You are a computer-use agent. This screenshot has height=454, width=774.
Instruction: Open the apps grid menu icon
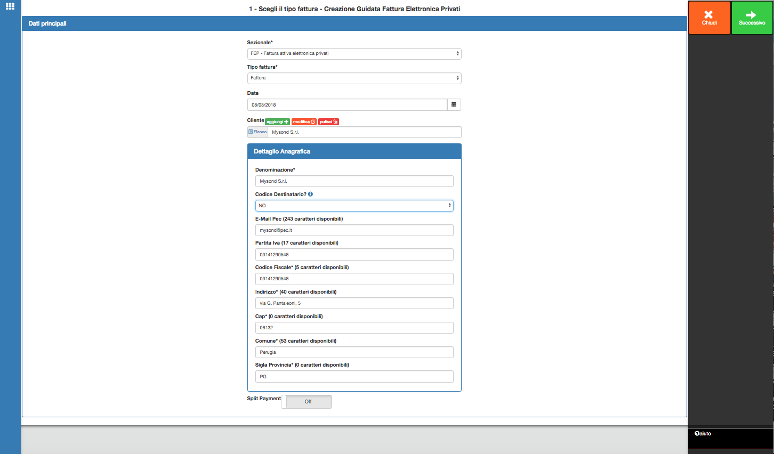(x=10, y=6)
